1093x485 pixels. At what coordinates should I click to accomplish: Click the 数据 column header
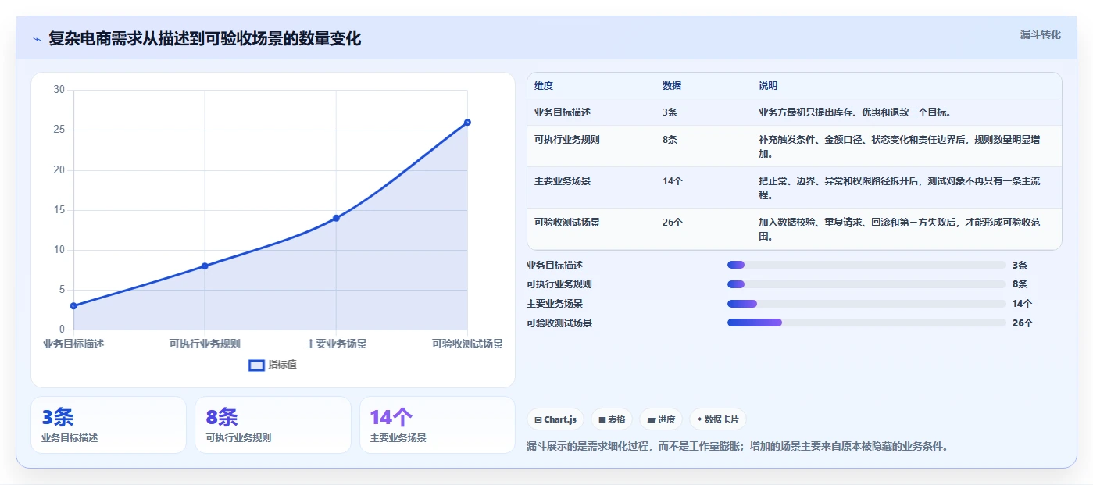coord(672,86)
